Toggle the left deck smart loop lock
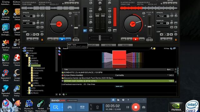This screenshot has height=112, width=200. pos(42,40)
